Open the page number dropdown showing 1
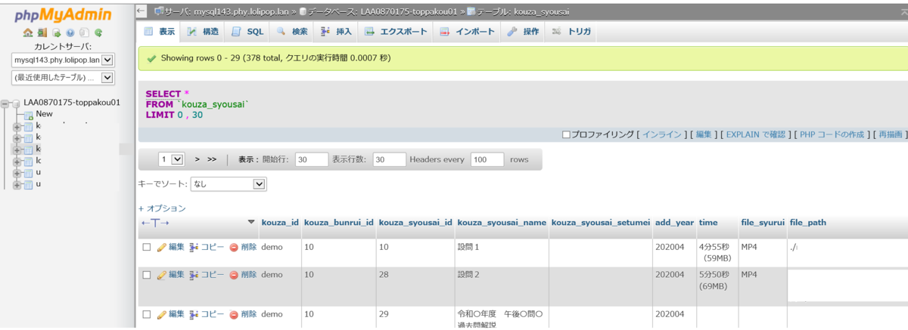Viewport: 908px width, 330px height. 172,159
